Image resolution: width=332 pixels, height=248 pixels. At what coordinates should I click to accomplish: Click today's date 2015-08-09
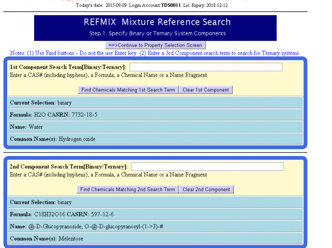(x=116, y=5)
